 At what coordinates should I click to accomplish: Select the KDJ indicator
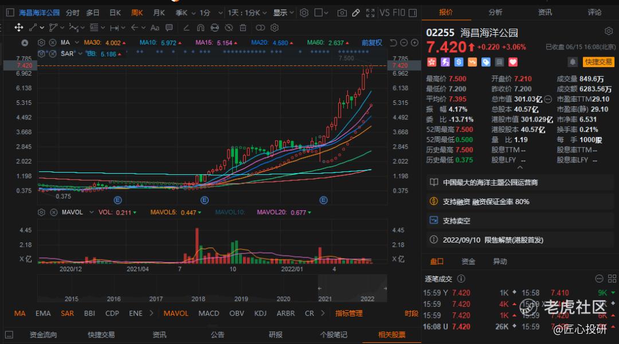click(260, 313)
